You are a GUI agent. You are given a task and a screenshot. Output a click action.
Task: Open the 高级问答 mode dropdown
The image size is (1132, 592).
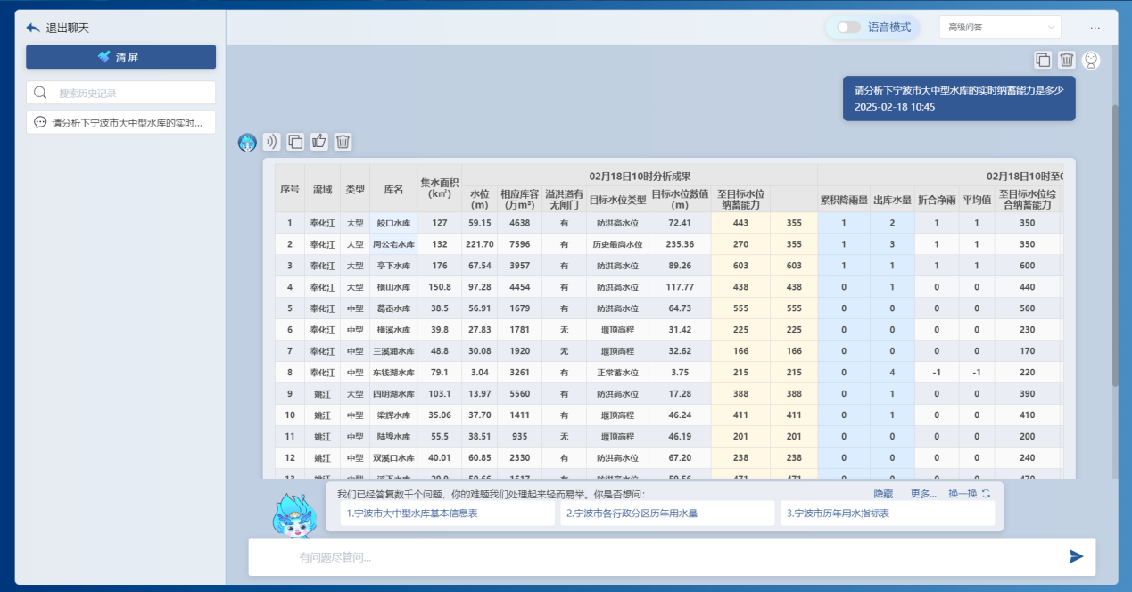[999, 28]
